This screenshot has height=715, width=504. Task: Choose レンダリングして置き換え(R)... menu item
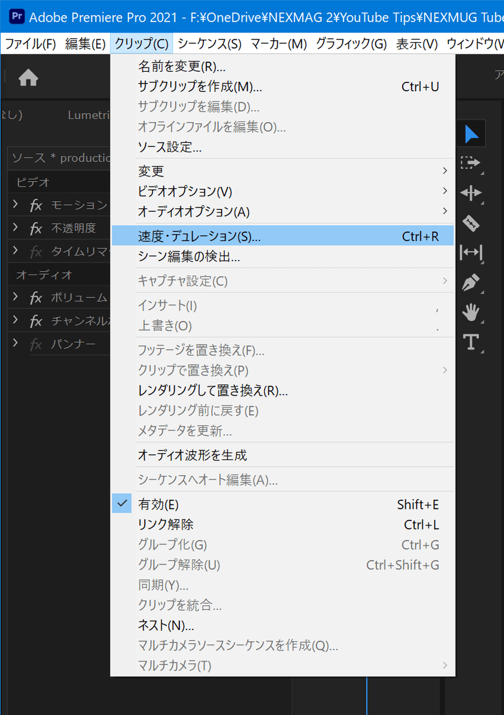click(x=283, y=391)
